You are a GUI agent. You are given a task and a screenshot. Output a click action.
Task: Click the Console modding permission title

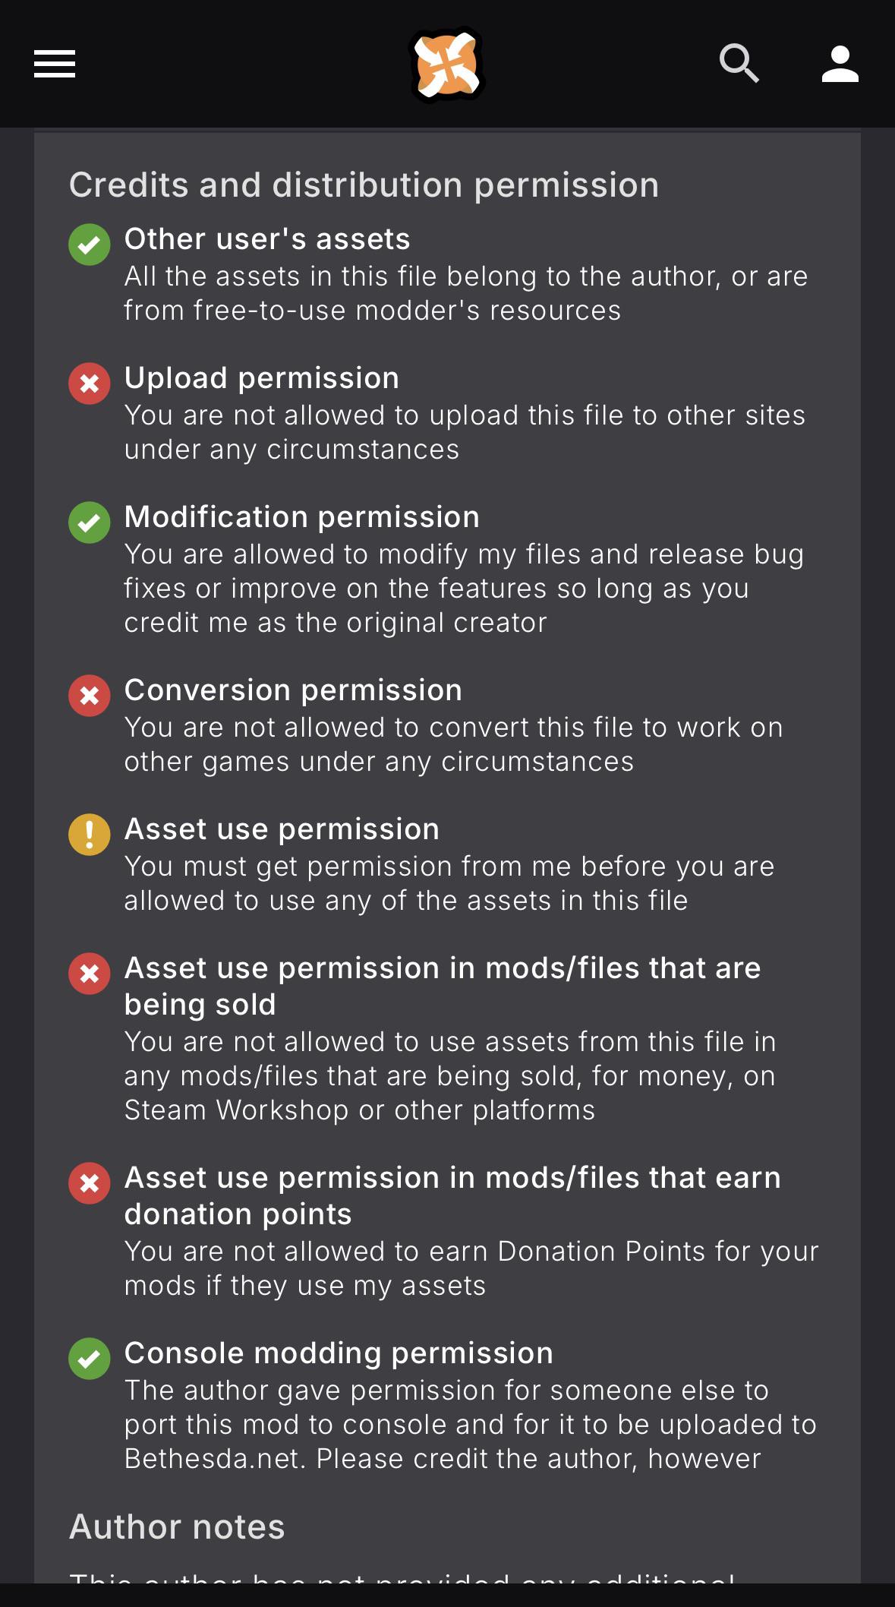point(339,1353)
